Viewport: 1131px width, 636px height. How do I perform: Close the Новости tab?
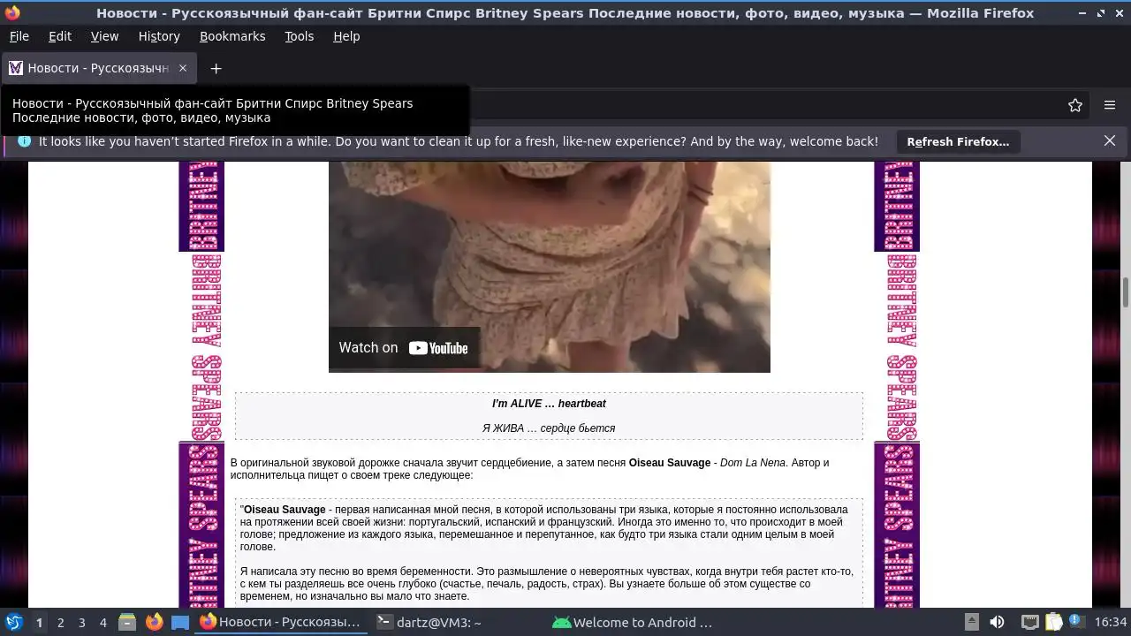pos(183,68)
